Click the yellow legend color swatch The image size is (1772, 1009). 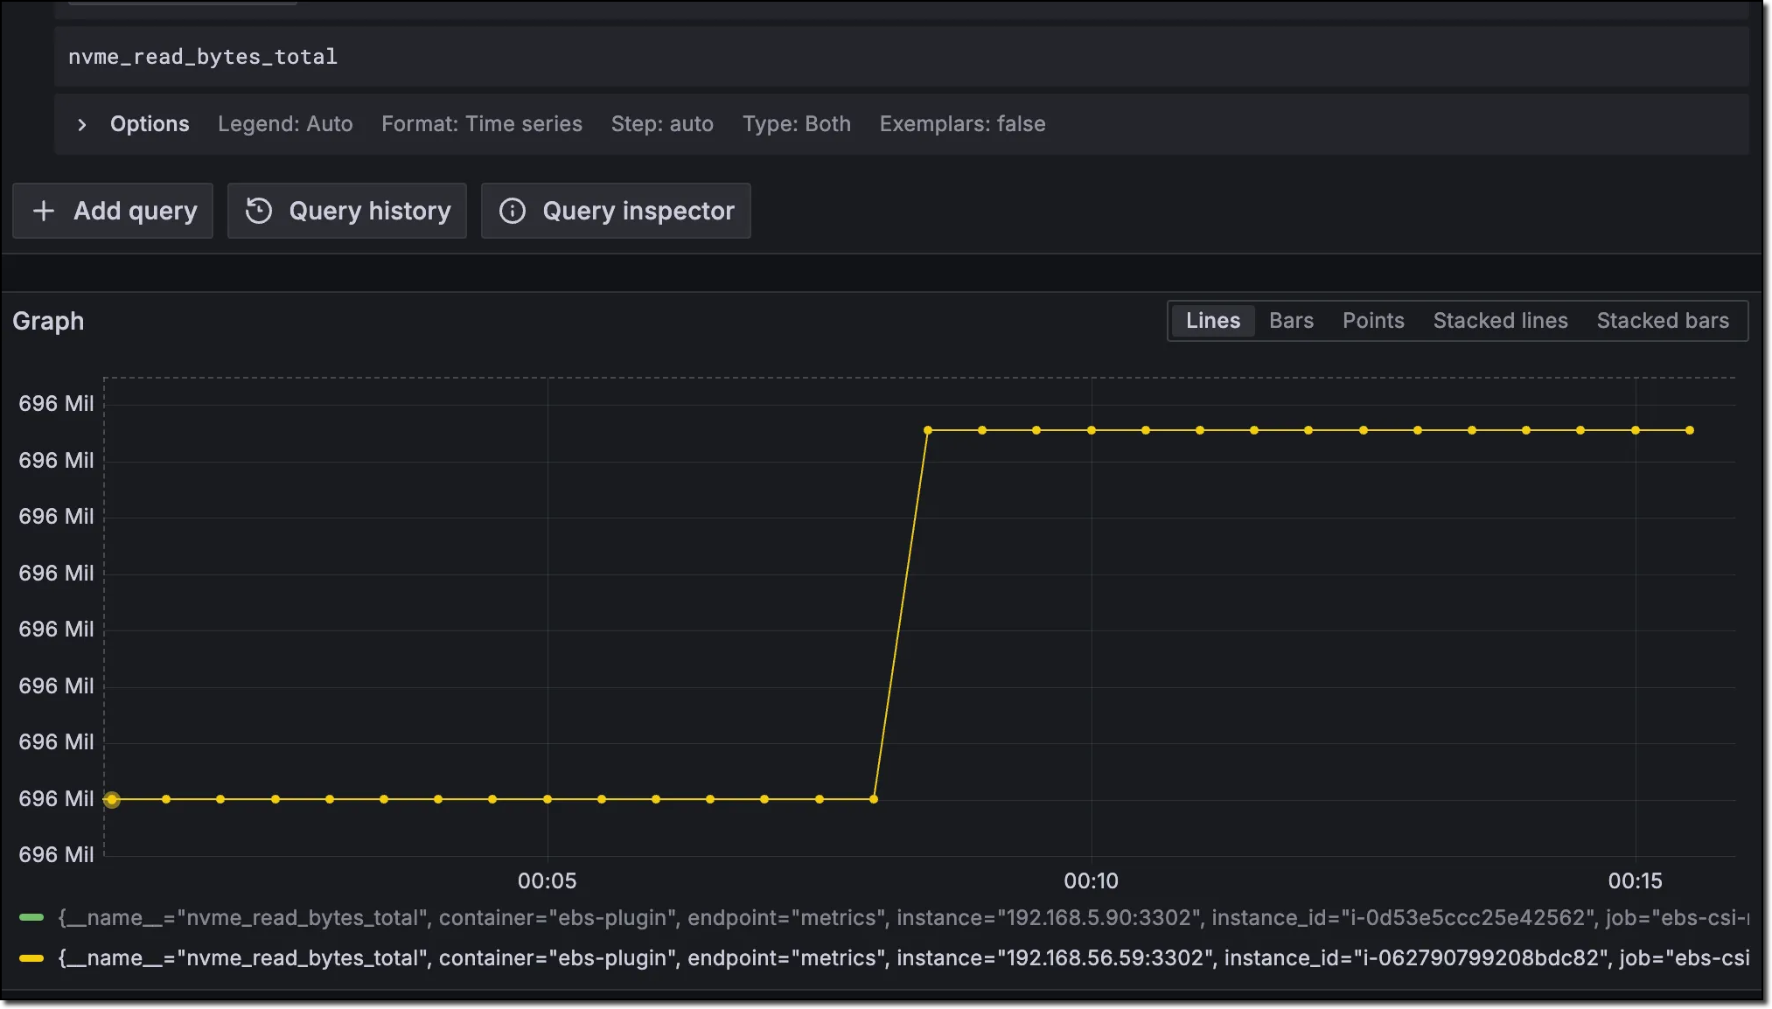(31, 957)
